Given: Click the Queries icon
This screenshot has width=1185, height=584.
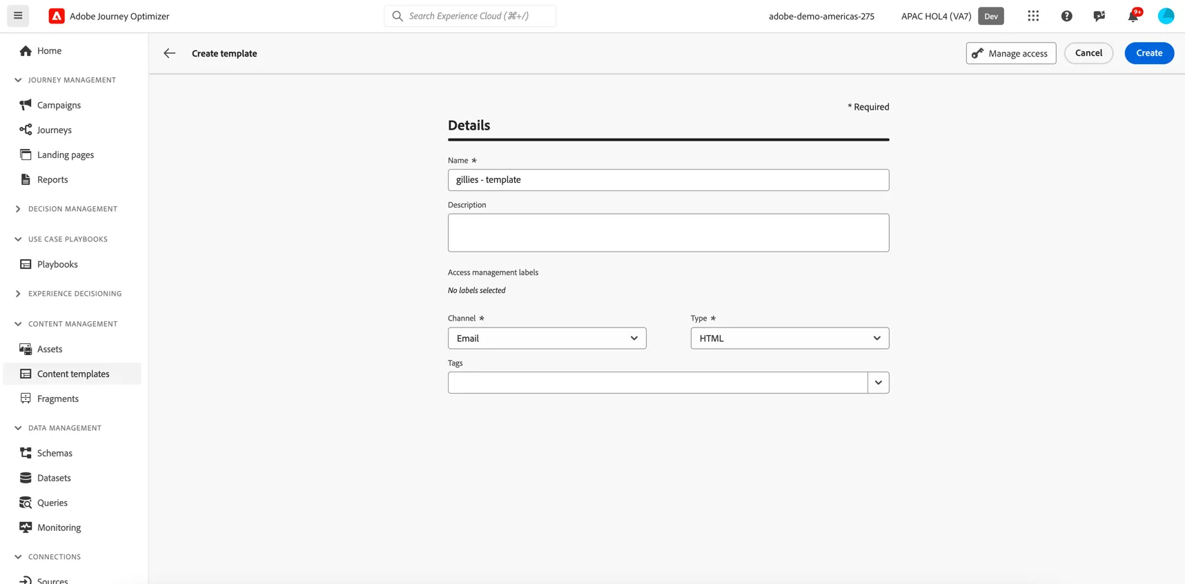Looking at the screenshot, I should [26, 503].
